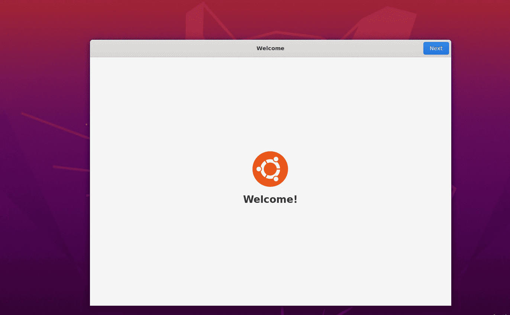Image resolution: width=510 pixels, height=315 pixels.
Task: Click the bold Welcome! greeting text
Action: click(x=270, y=199)
